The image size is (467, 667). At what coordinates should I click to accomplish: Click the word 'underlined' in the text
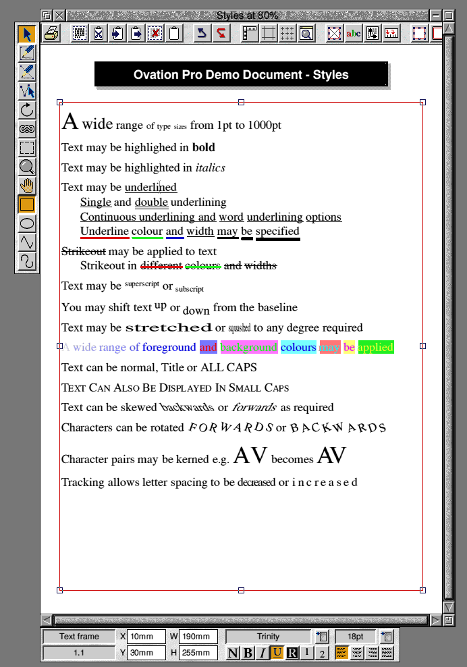[x=150, y=187]
